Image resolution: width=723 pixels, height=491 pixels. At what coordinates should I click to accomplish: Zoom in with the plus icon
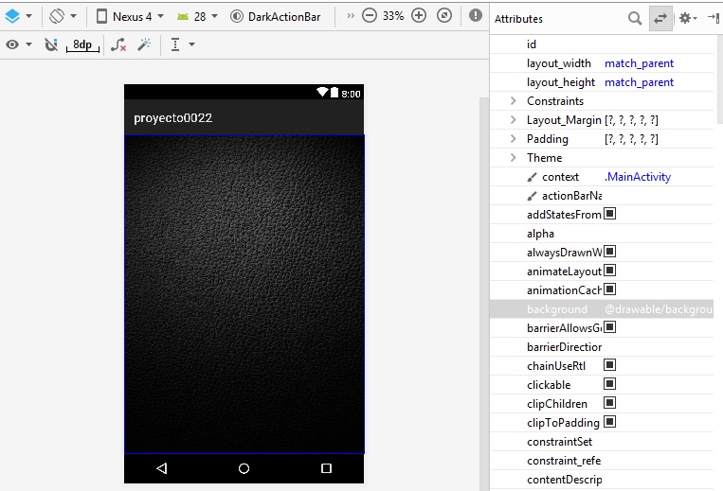pyautogui.click(x=419, y=16)
